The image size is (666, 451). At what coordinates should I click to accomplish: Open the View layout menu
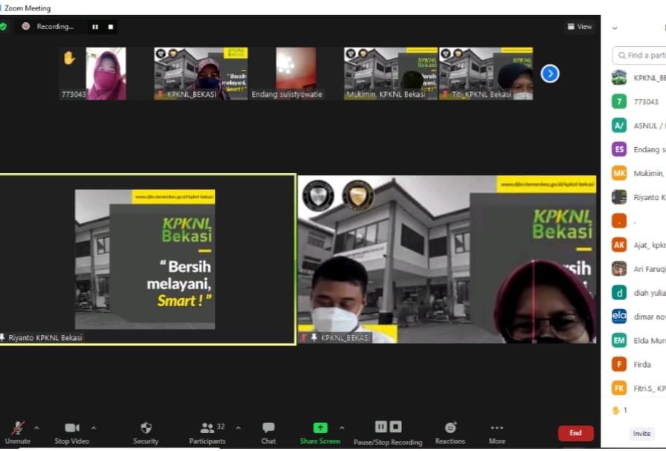point(580,27)
